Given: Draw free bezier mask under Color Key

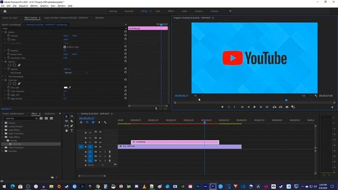Looking at the screenshot, I should [x=19, y=84].
